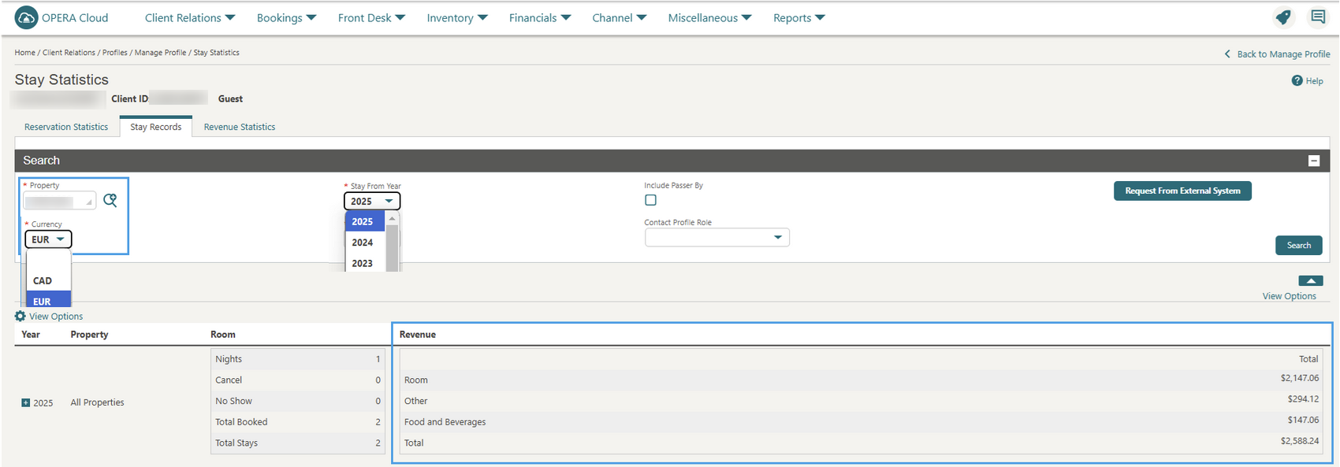Click the Food and Beverages amount $147.06

click(x=1303, y=421)
